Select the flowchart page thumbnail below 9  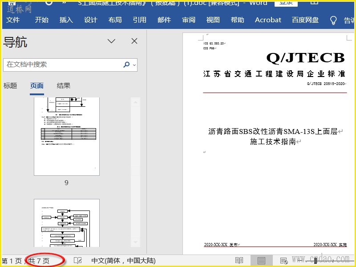pyautogui.click(x=67, y=223)
